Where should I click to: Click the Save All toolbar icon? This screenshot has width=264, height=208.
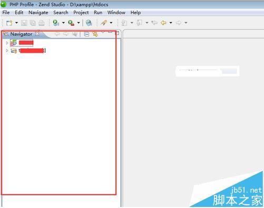(33, 23)
